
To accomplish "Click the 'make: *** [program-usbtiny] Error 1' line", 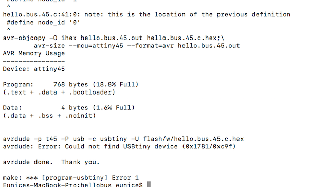I will click(x=71, y=178).
